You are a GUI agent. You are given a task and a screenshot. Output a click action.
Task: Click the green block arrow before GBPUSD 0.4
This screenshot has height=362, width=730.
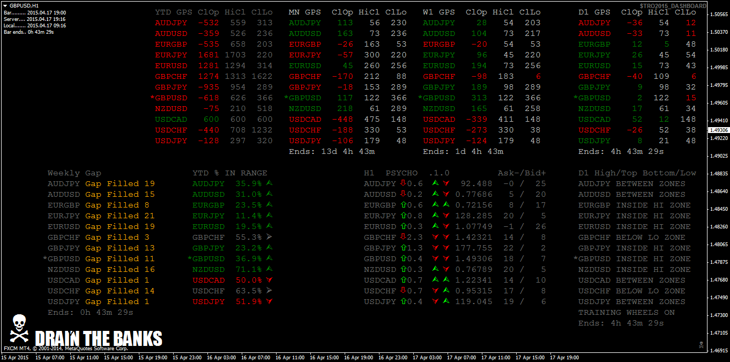coord(404,258)
